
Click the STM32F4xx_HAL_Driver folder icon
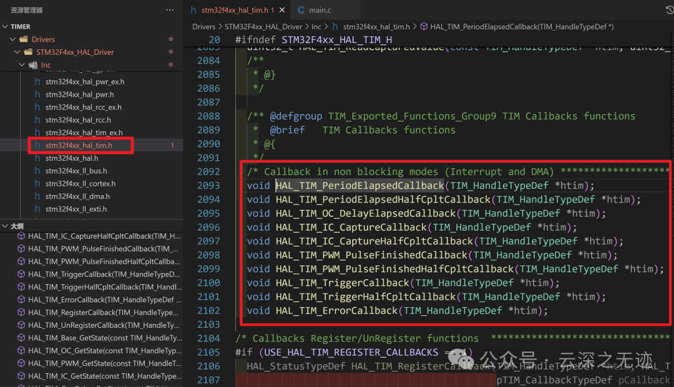(x=28, y=52)
